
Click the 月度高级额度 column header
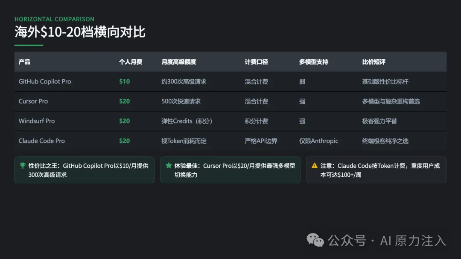tap(179, 62)
